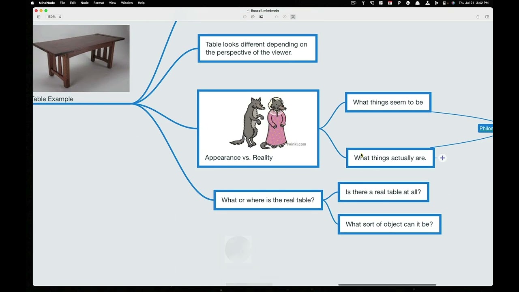
Task: Select 'What sort of object can it be?' node
Action: point(389,224)
